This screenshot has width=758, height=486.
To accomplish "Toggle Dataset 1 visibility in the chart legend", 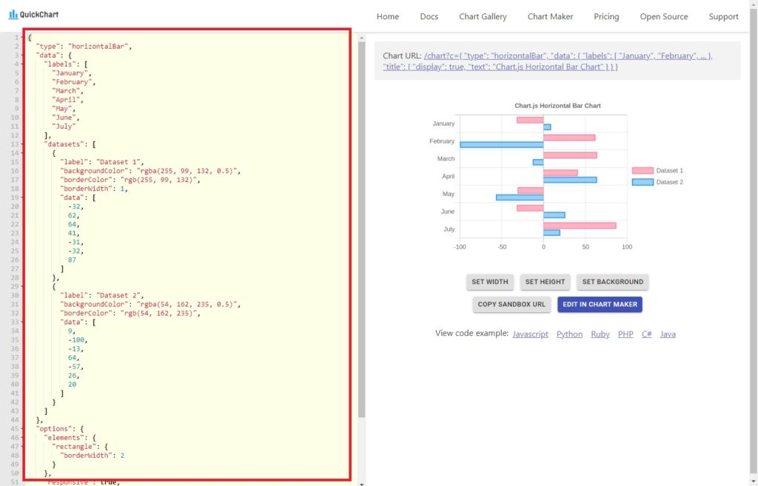I will pos(665,170).
